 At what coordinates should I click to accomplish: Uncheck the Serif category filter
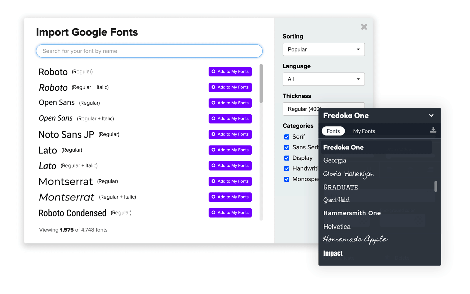(x=287, y=137)
